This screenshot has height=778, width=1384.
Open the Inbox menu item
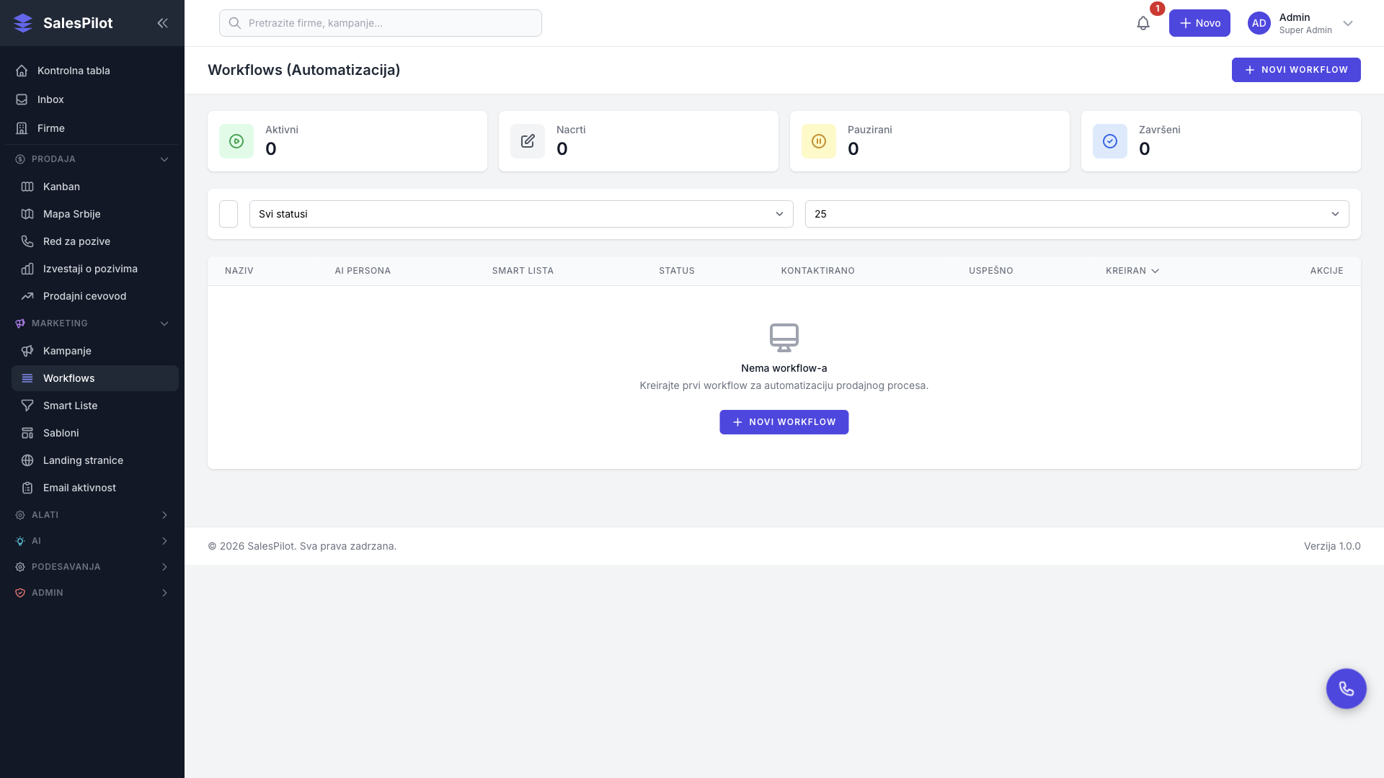(x=50, y=99)
